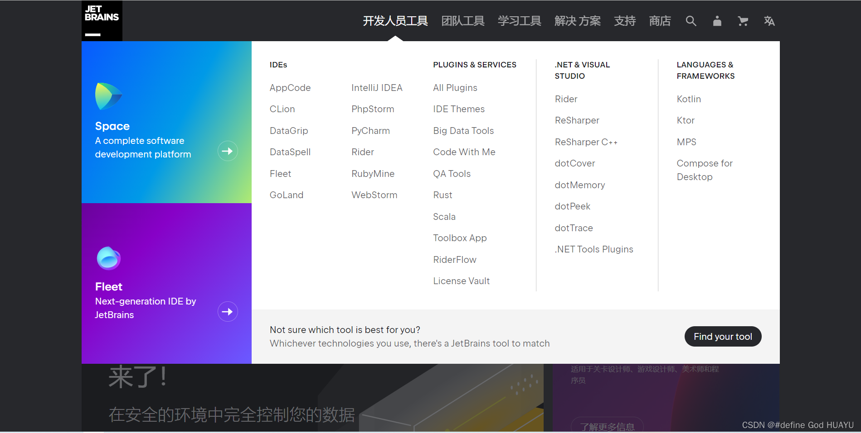Open the License Vault link
The image size is (861, 433).
click(461, 281)
